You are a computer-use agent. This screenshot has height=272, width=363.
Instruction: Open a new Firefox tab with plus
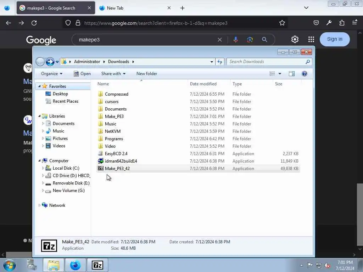tap(182, 8)
